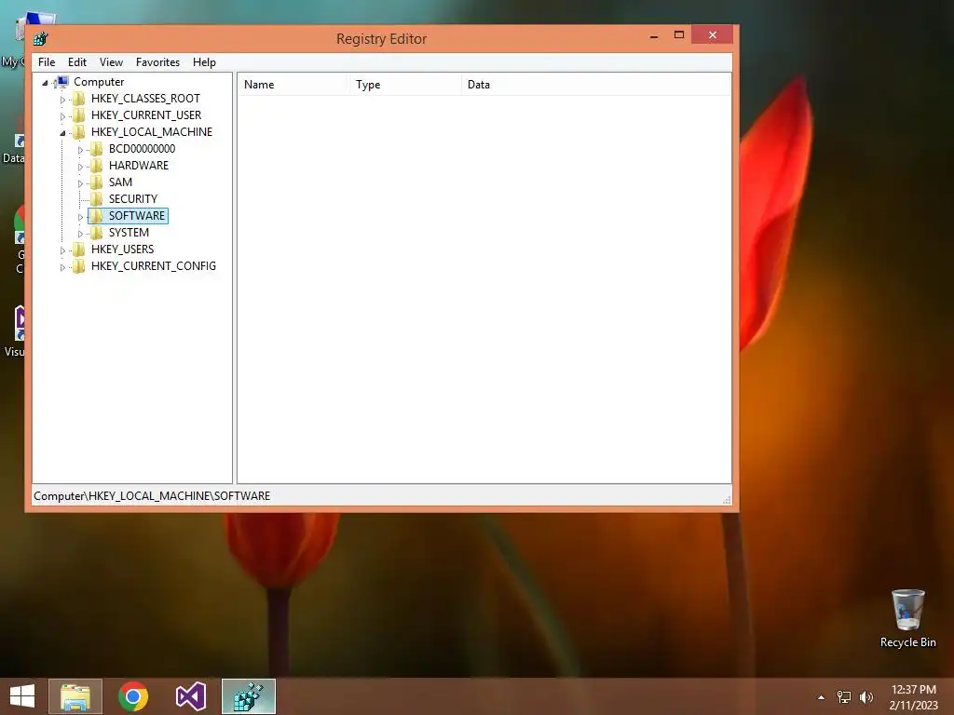The height and width of the screenshot is (715, 954).
Task: Show hidden tray icons arrow
Action: [821, 697]
